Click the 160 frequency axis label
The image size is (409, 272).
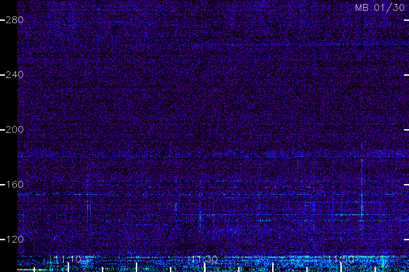point(15,185)
